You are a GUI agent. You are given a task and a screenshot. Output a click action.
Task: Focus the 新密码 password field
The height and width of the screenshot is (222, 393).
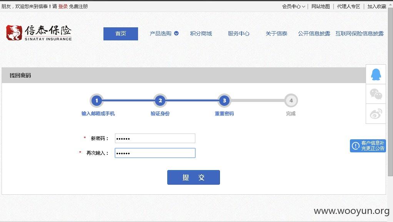155,138
